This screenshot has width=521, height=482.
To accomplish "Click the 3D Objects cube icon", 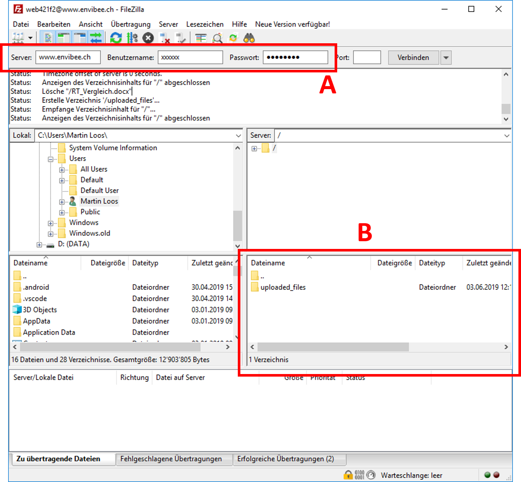I will point(17,309).
